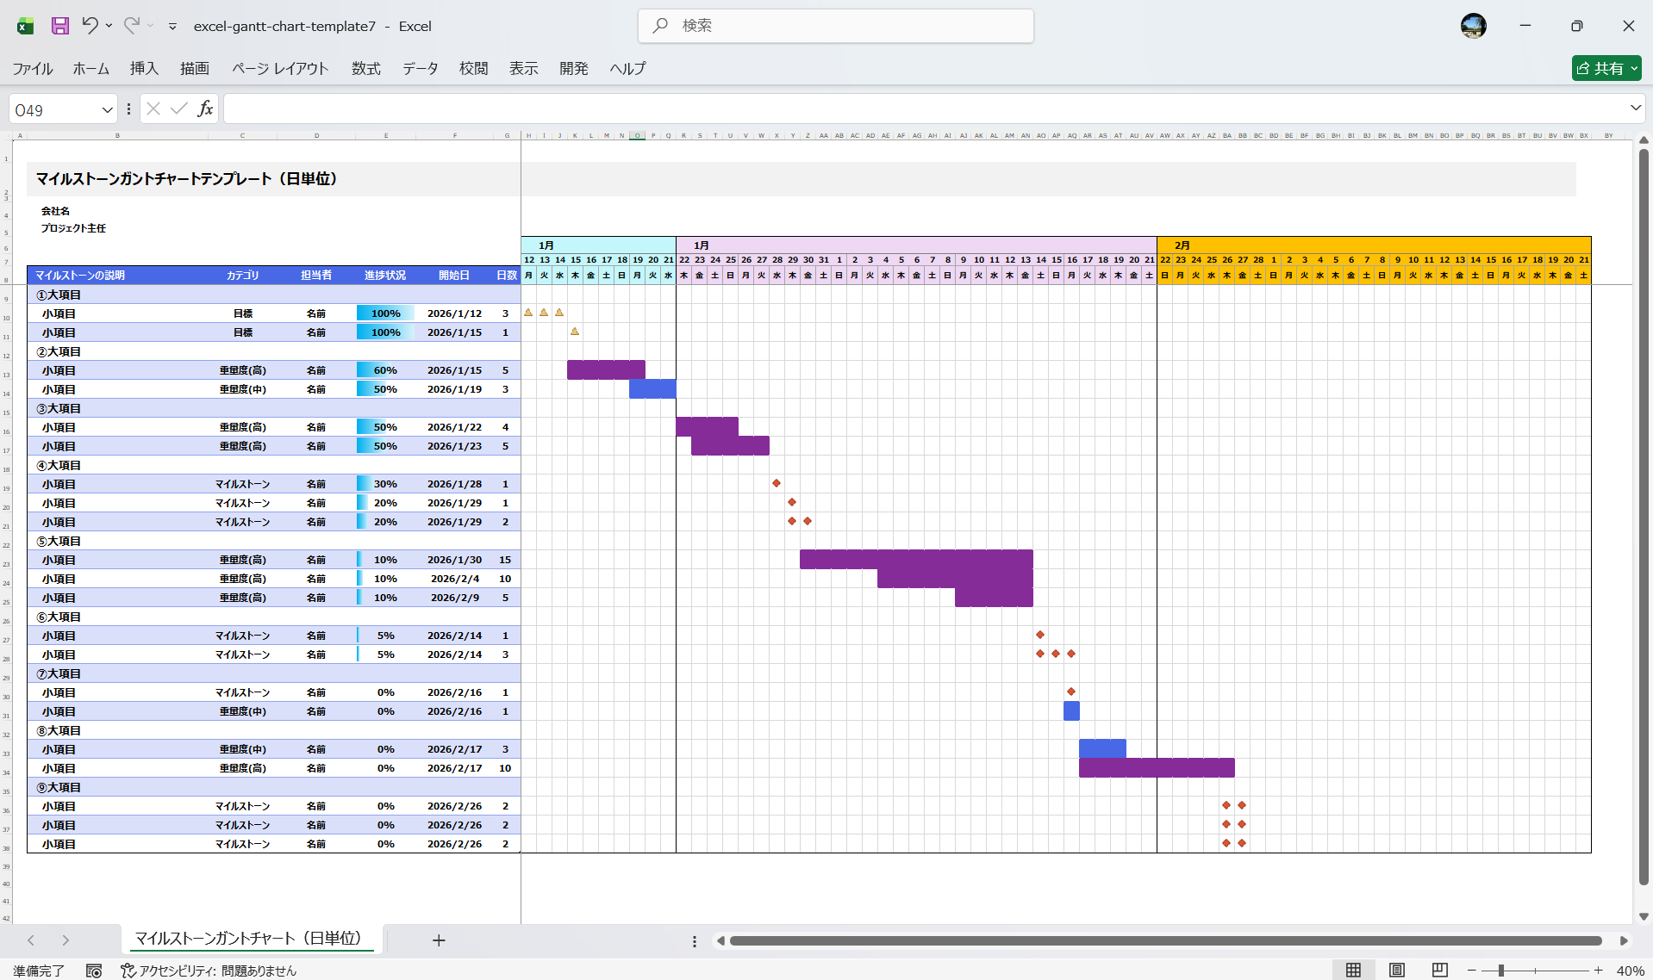Expand the formula bar chevron
This screenshot has width=1653, height=980.
point(1635,109)
